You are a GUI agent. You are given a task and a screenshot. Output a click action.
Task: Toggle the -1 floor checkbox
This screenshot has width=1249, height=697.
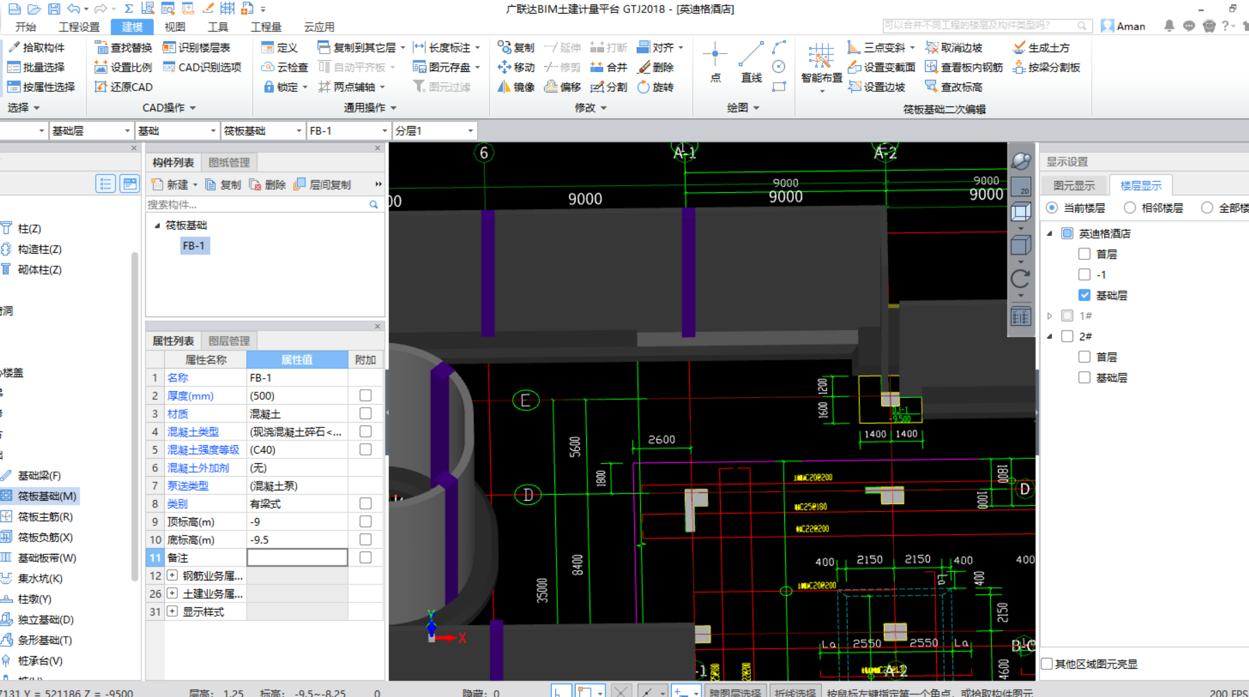click(x=1084, y=274)
